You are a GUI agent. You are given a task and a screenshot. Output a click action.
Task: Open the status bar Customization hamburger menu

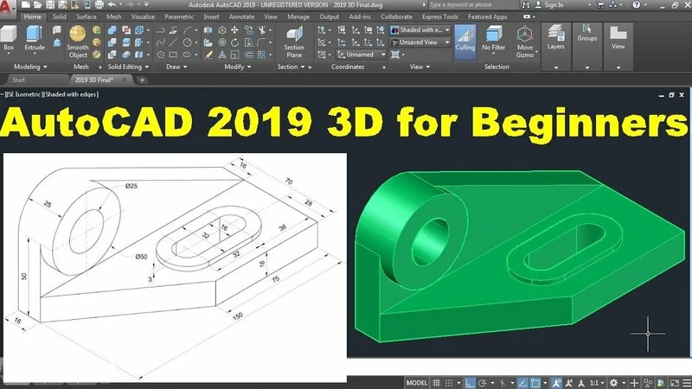(687, 383)
